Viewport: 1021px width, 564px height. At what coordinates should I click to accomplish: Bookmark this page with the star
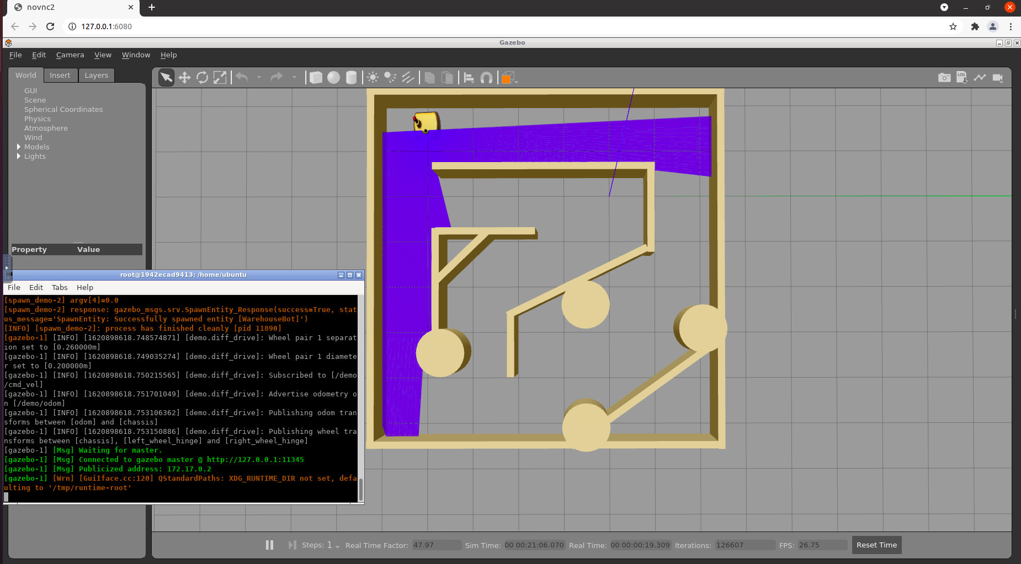953,26
